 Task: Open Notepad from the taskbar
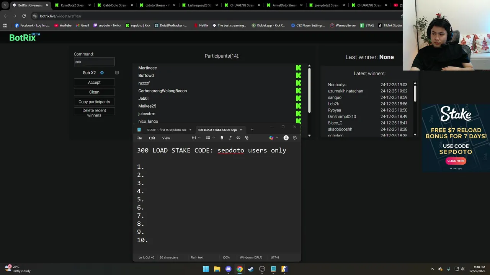[273, 269]
